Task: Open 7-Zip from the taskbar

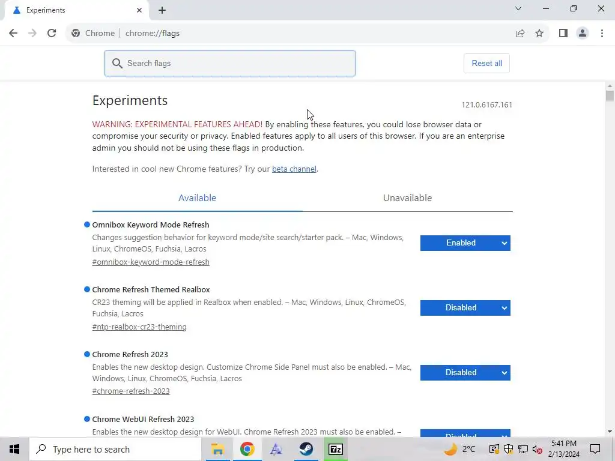Action: point(336,449)
